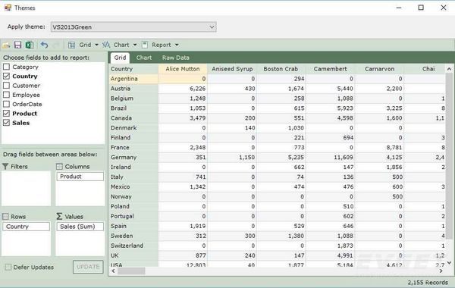The width and height of the screenshot is (455, 288).
Task: Uncheck the Country field checkbox
Action: (x=6, y=76)
